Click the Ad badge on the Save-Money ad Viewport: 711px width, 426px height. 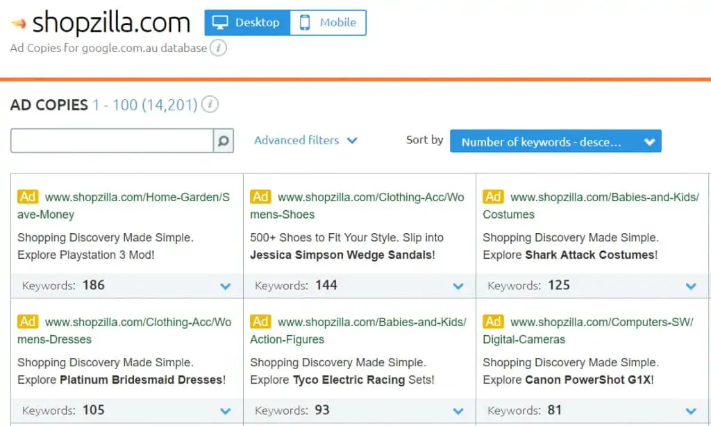coord(28,196)
